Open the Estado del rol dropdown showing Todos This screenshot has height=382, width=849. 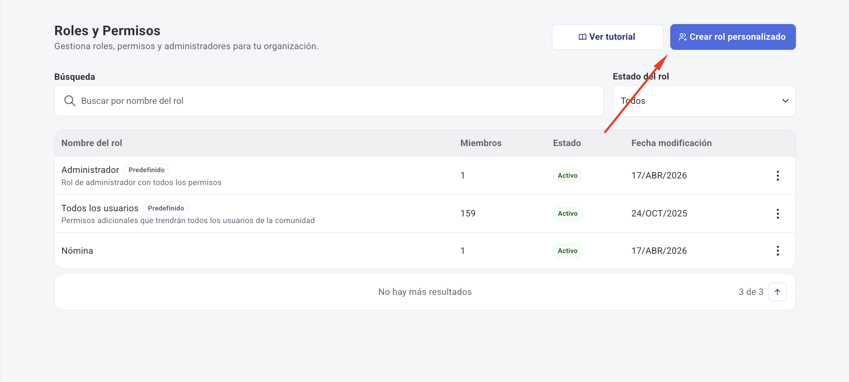[704, 101]
